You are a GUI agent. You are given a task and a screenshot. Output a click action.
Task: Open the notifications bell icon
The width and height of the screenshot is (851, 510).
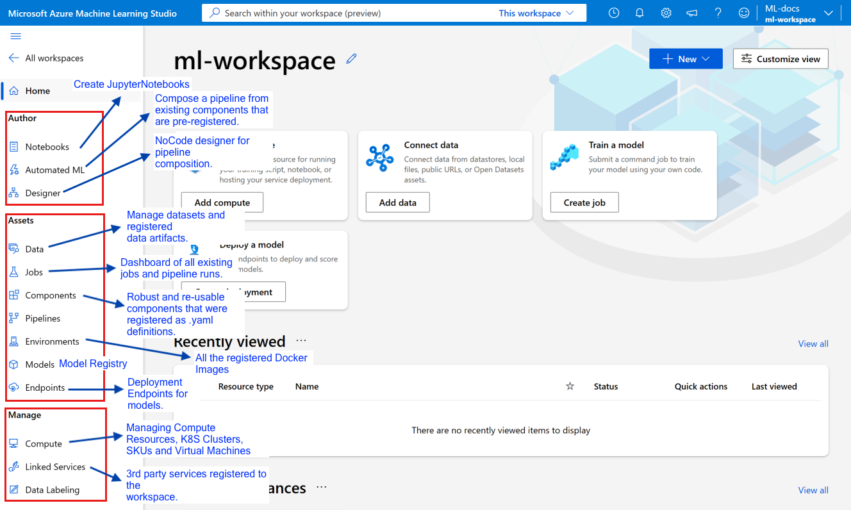[x=640, y=13]
